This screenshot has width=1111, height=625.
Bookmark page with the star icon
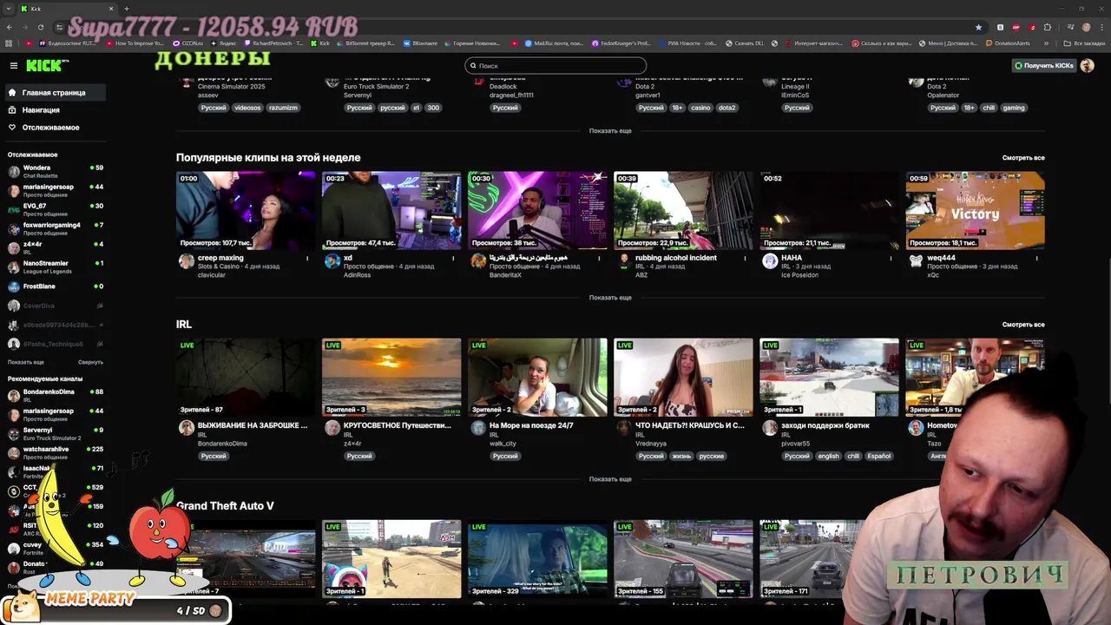(979, 27)
